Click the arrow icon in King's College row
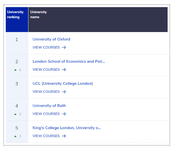Viewport: 173px width, 150px height. pyautogui.click(x=64, y=136)
